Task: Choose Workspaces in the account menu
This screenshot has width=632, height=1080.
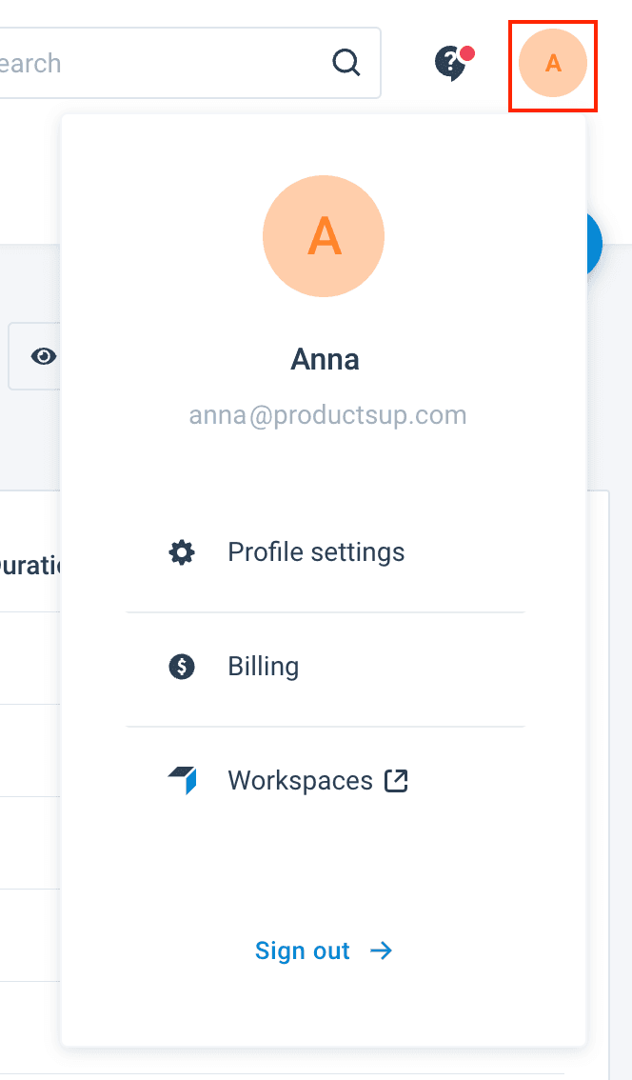Action: [x=300, y=781]
